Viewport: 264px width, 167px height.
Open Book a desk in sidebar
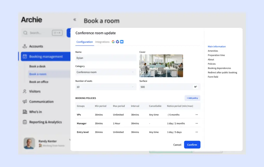click(37, 66)
